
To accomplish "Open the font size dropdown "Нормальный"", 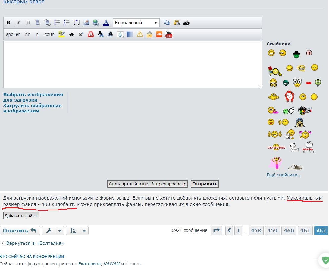I will pos(136,23).
